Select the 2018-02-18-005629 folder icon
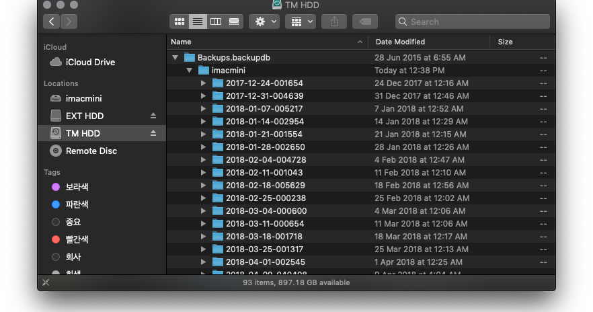The image size is (593, 312). [x=217, y=186]
